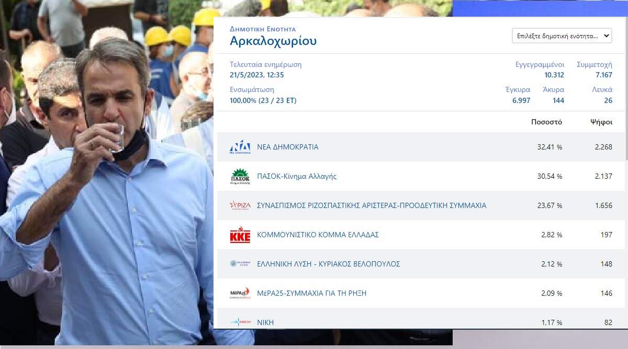Screen dimensions: 628x349
Task: Click the Εγγεγραμμένοι value 10.312
Action: coord(554,75)
